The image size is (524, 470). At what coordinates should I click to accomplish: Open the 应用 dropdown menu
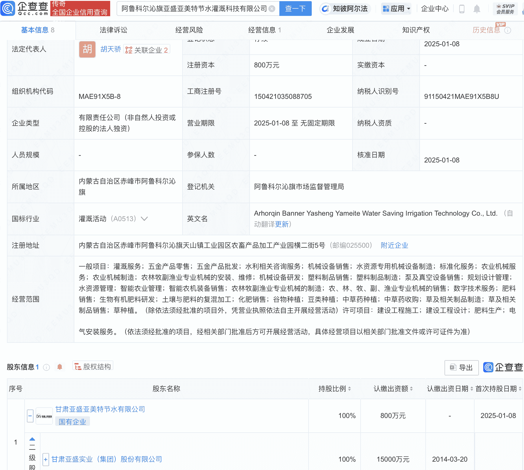[x=396, y=9]
